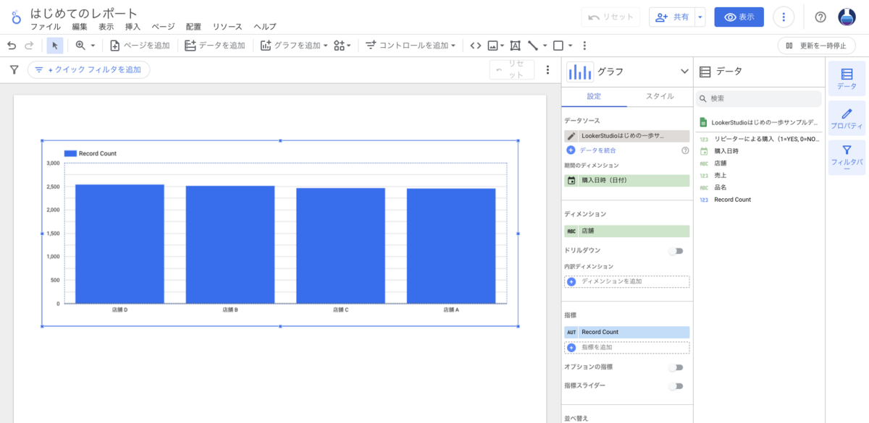The height and width of the screenshot is (423, 869).
Task: Open the プロパティ side panel button
Action: coord(847,117)
